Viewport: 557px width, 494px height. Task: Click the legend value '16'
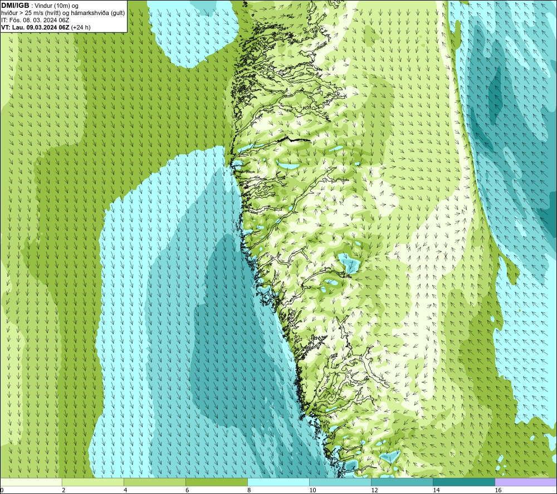[498, 491]
